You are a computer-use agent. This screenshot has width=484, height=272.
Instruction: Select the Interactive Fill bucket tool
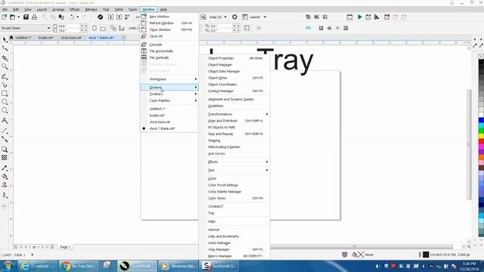(5, 177)
